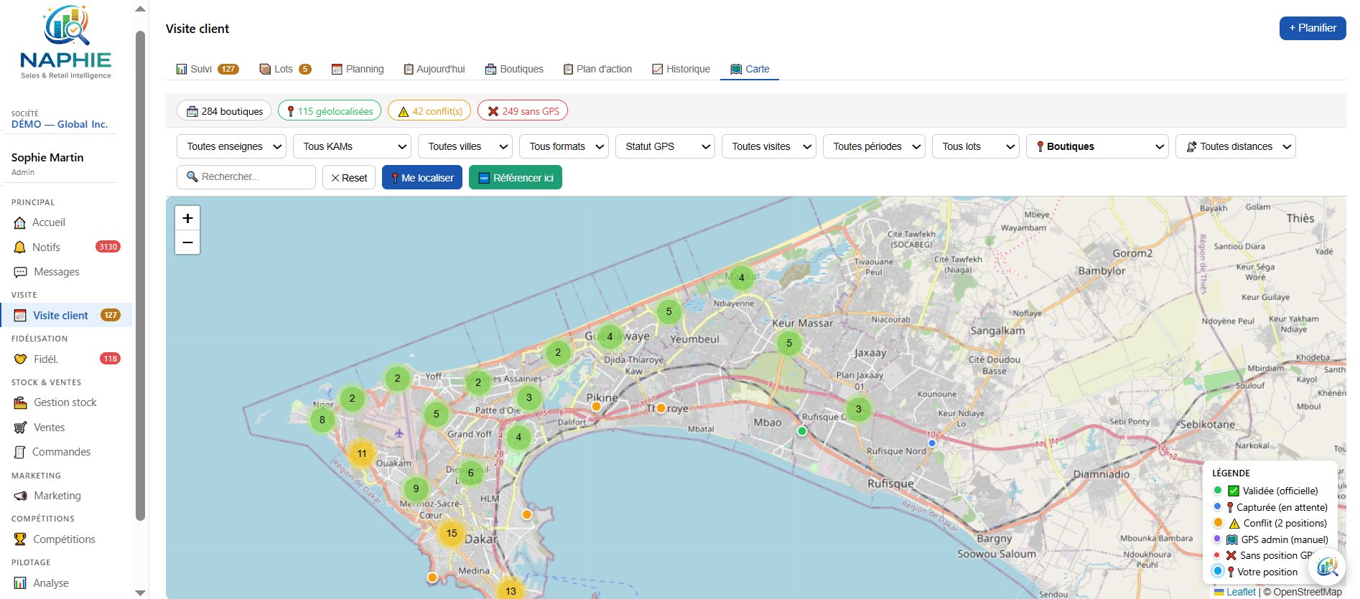1360x599 pixels.
Task: Click the Sophie Martin user name
Action: pos(47,157)
